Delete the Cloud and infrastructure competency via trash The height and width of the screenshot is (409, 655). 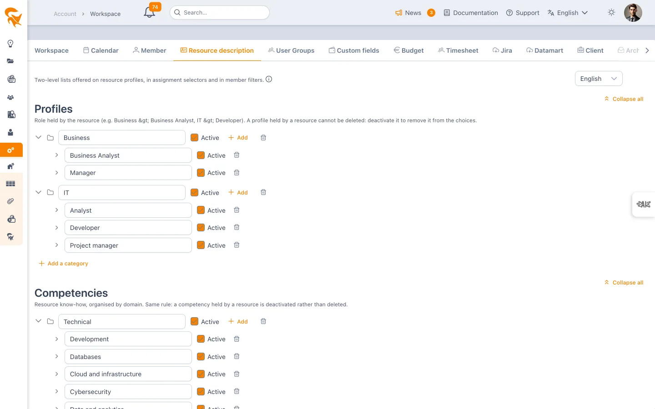point(237,374)
